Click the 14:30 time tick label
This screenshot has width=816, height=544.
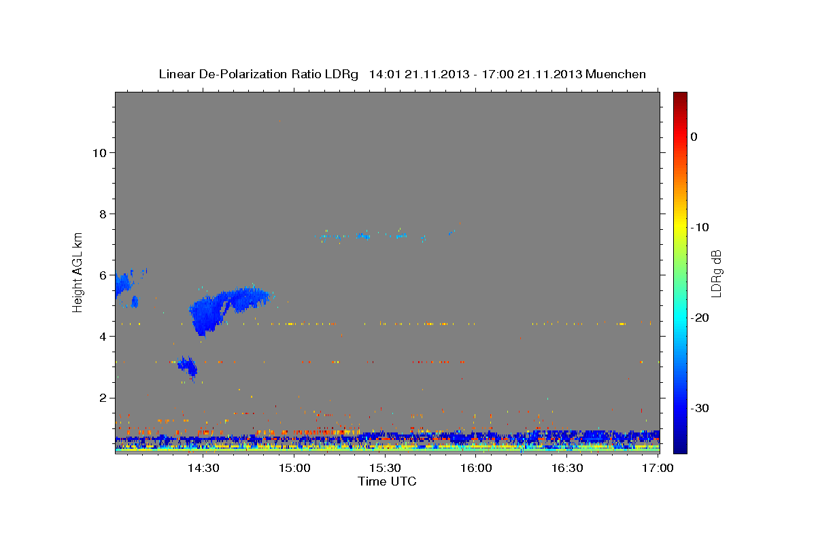pyautogui.click(x=203, y=469)
